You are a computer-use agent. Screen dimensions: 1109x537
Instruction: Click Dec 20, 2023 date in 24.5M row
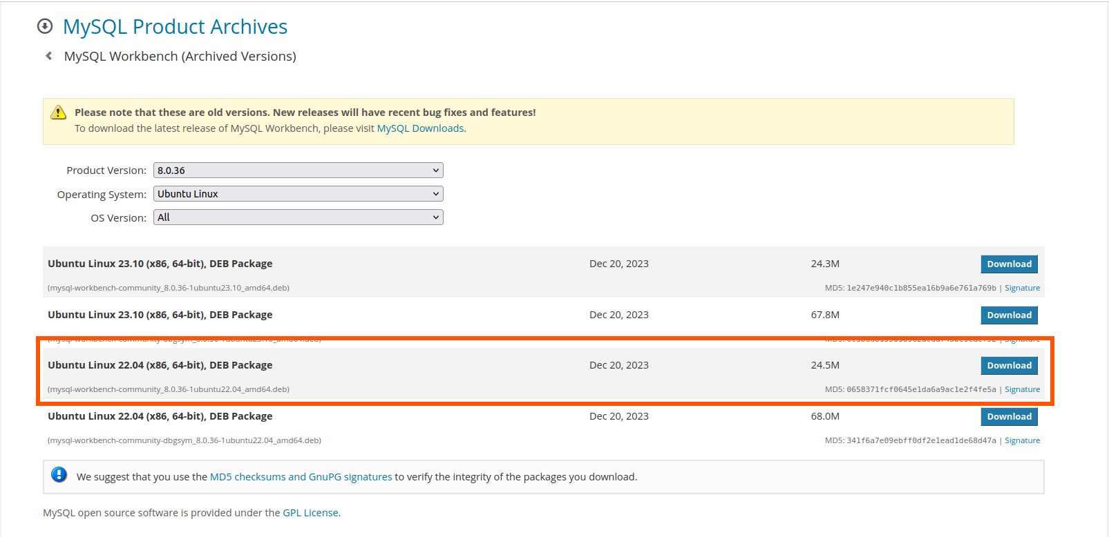coord(619,365)
